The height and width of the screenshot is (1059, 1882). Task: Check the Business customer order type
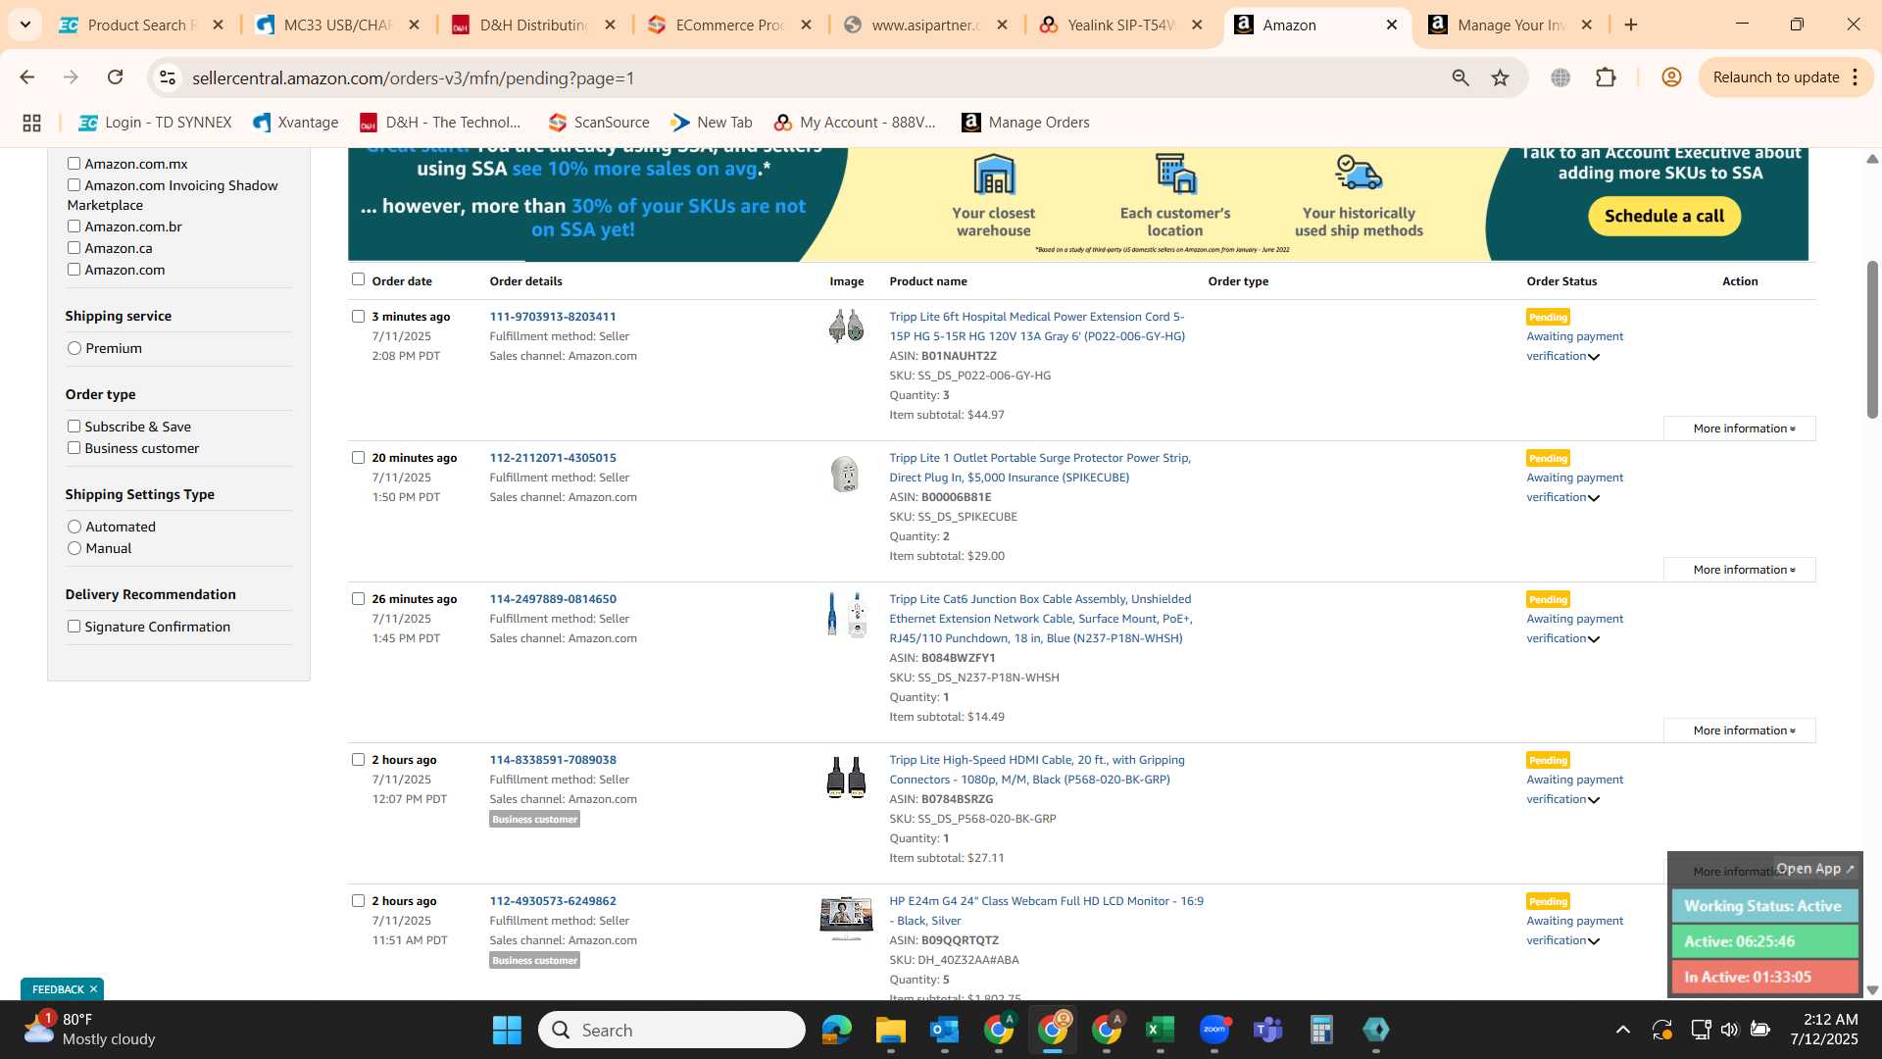pos(74,448)
